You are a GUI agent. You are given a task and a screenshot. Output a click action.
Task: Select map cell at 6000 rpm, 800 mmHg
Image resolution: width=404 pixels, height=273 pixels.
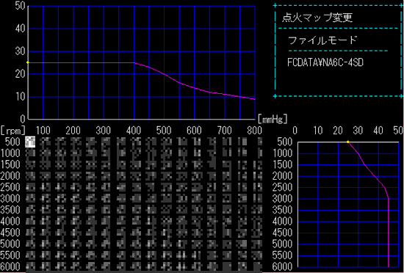(x=257, y=266)
